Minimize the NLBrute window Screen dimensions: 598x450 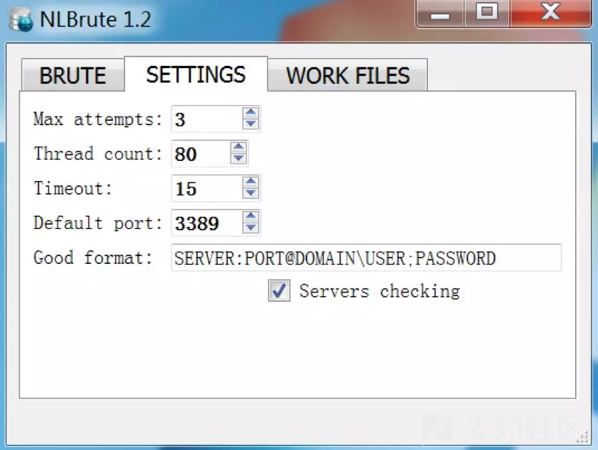[439, 13]
